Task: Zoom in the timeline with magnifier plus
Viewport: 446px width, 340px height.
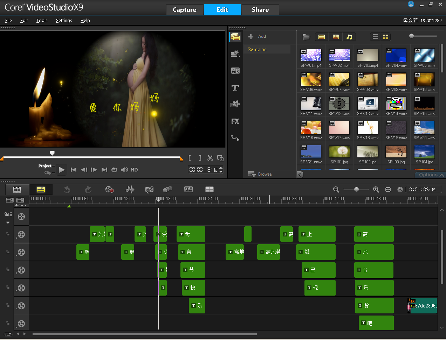Action: (x=376, y=190)
